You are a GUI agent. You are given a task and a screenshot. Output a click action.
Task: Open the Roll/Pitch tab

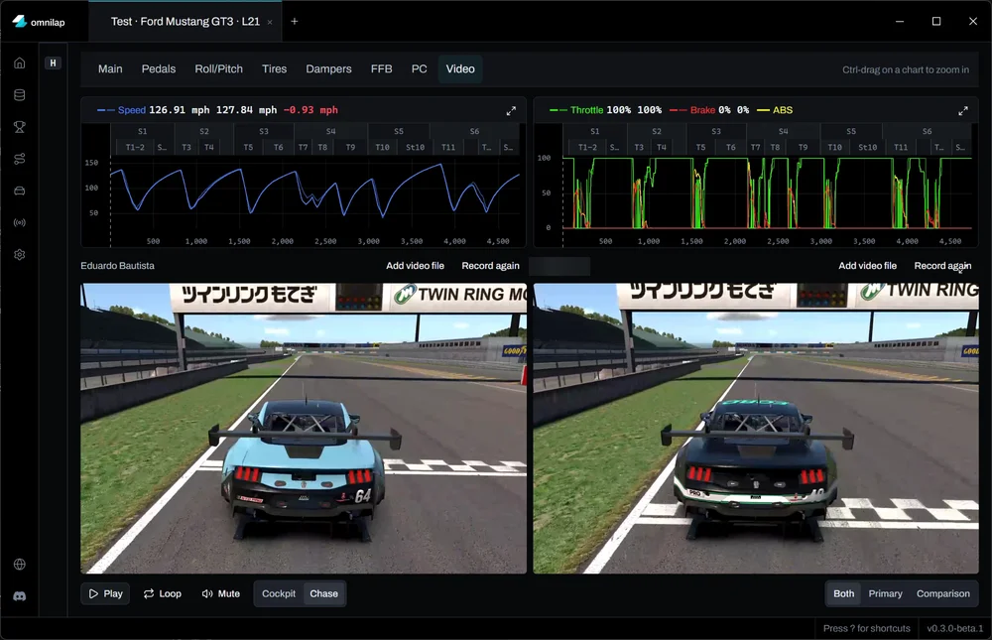coord(219,69)
